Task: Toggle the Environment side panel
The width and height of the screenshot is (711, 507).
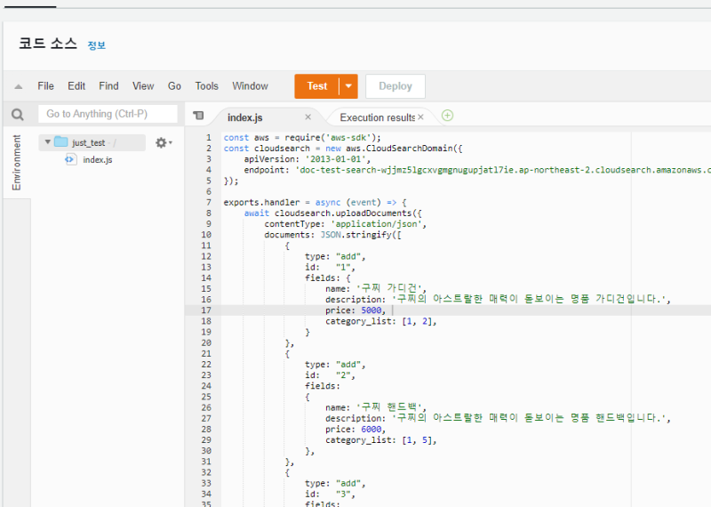Action: 16,164
